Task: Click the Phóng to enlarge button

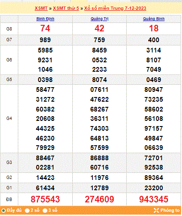Action: click(x=167, y=210)
